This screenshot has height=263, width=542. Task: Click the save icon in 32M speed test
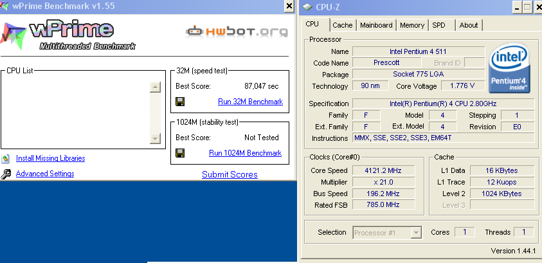(180, 102)
